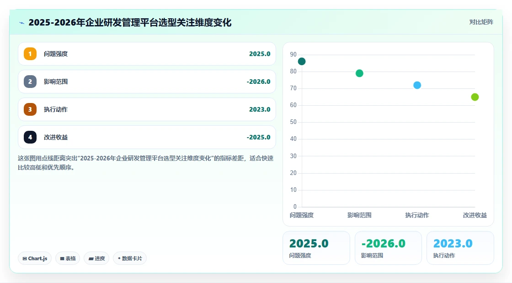
Task: Select the 改进收益 list row
Action: click(147, 137)
